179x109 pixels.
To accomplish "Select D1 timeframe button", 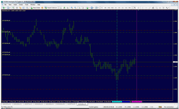I will click(123, 8).
